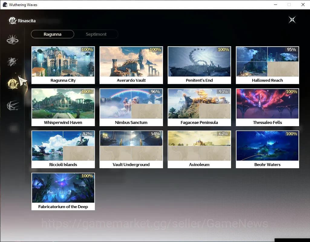
Task: Open the Penitent's End card
Action: [199, 65]
